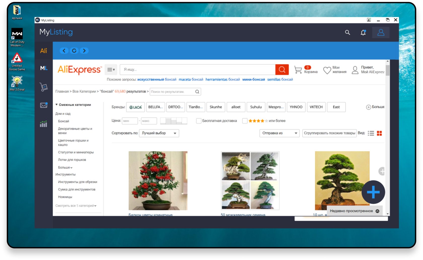Click the MyListing search magnifier icon
This screenshot has height=260, width=423.
point(347,33)
